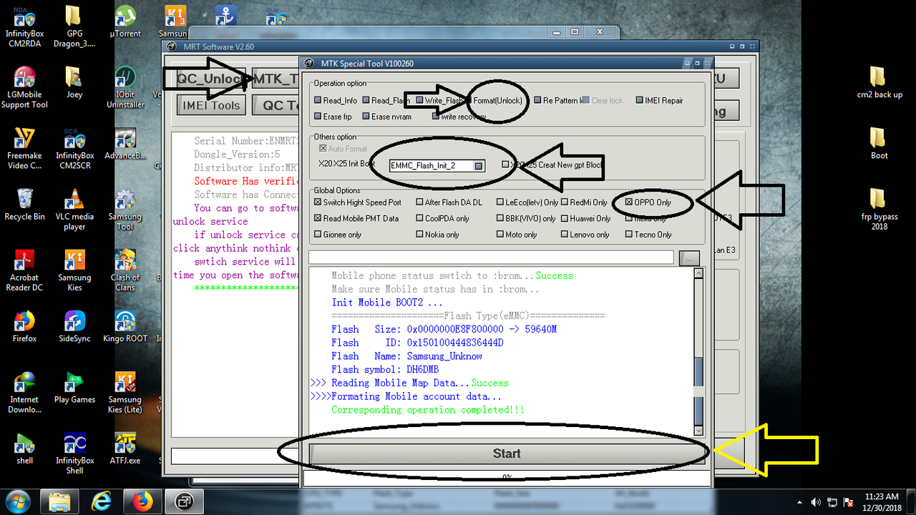The height and width of the screenshot is (515, 916).
Task: Launch IObit Uninstaller shortcut
Action: (x=125, y=87)
